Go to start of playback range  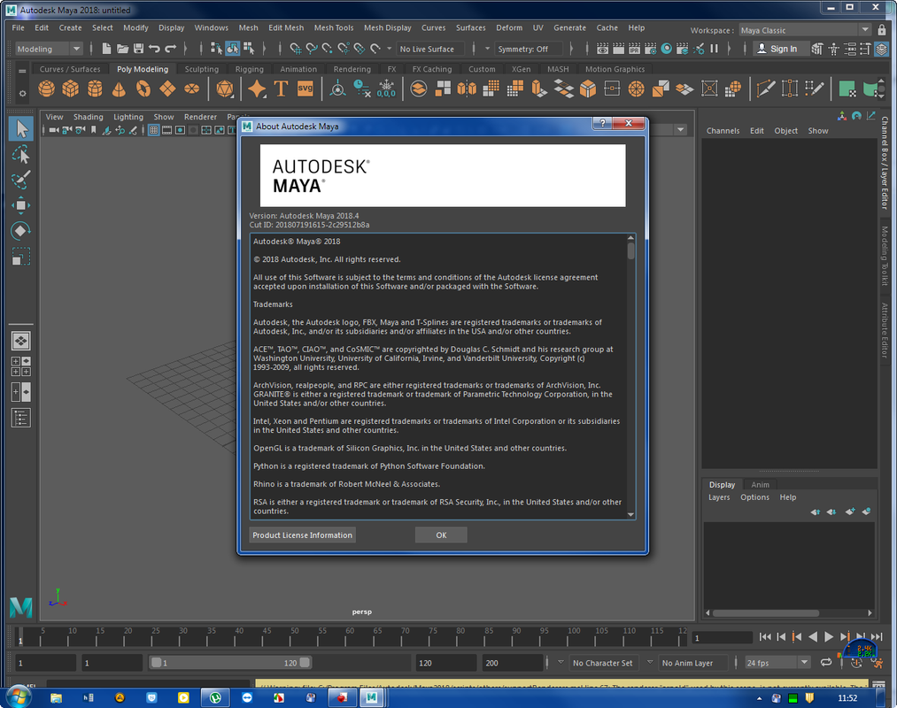[765, 636]
